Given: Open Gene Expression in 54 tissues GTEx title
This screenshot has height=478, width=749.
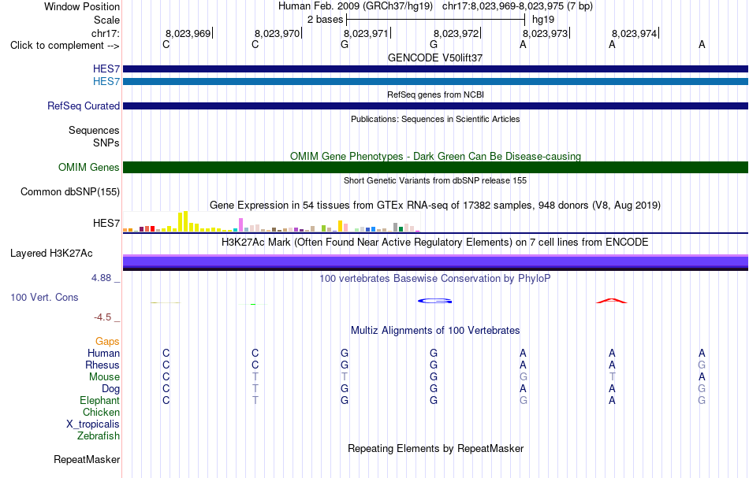Looking at the screenshot, I should pyautogui.click(x=435, y=205).
